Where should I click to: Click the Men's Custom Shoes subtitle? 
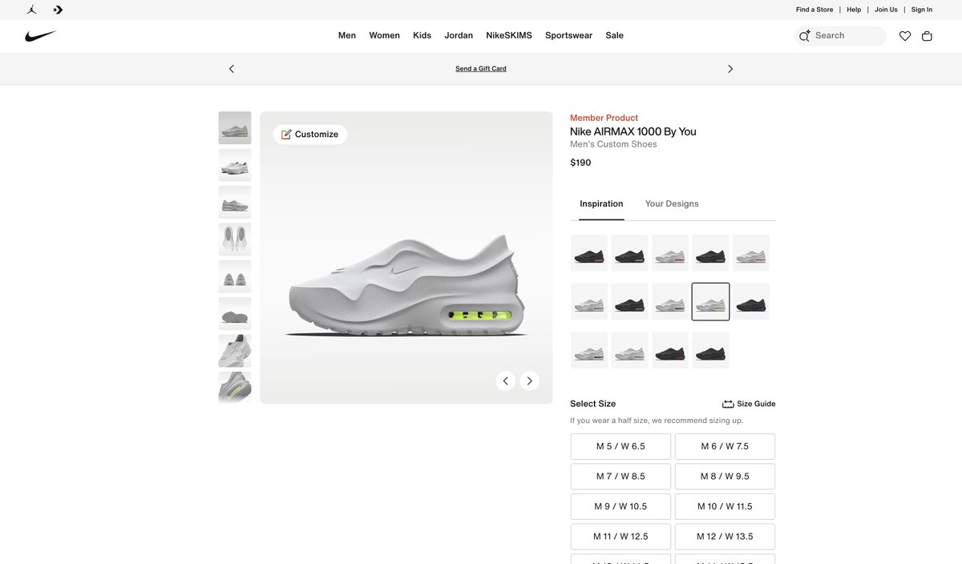pos(613,144)
